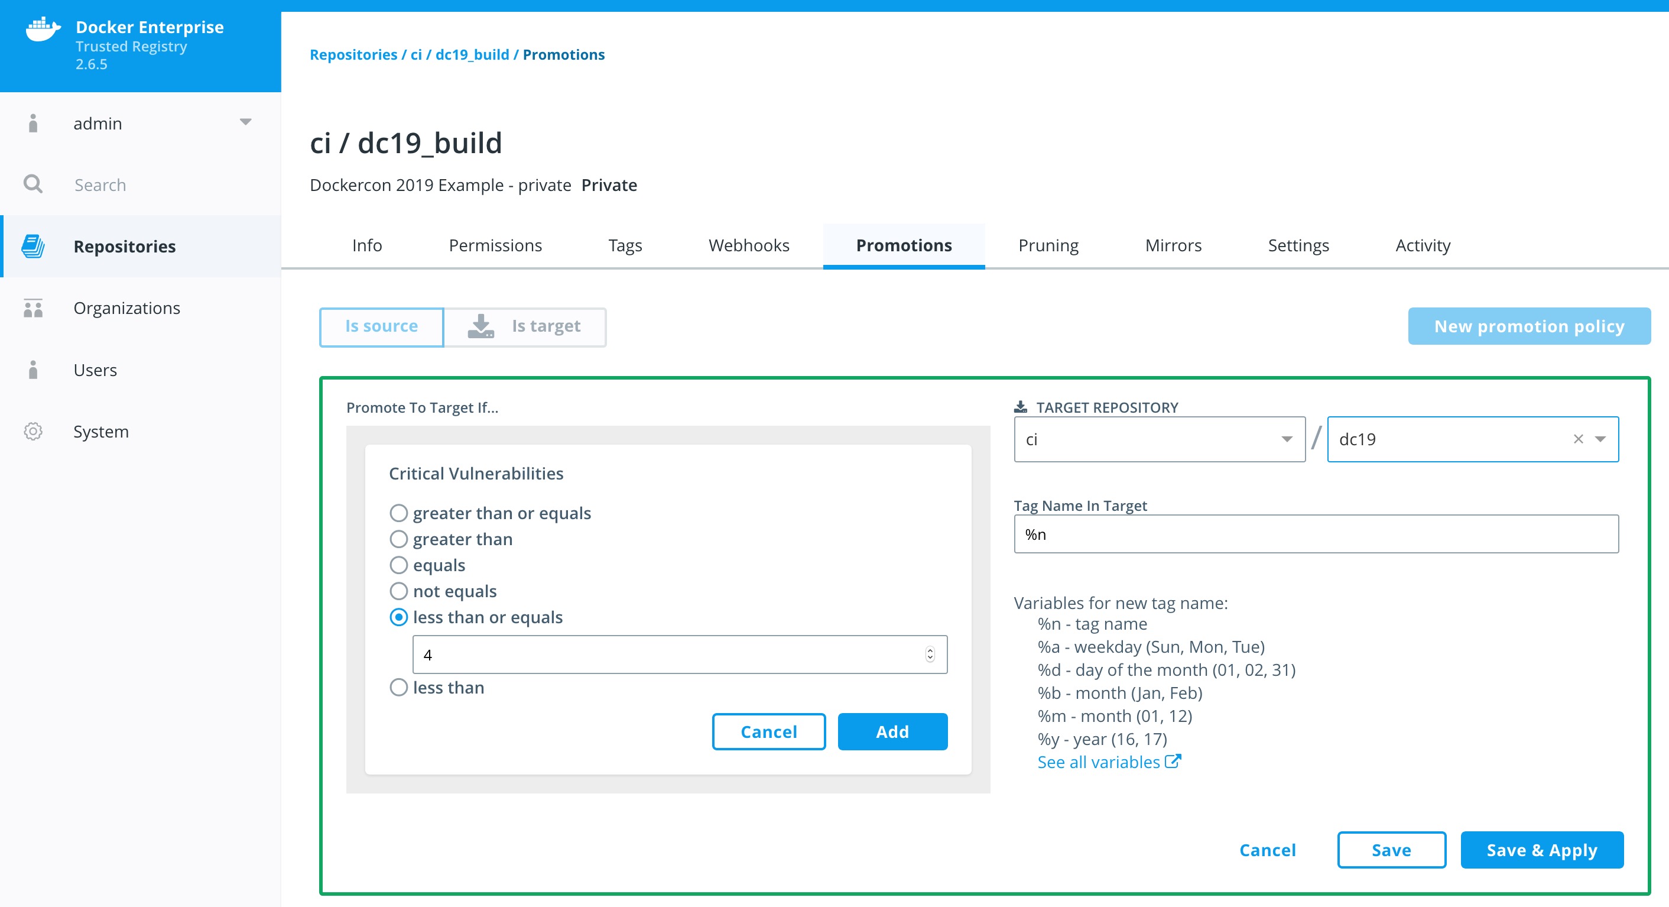Open the Webhooks tab

click(x=748, y=245)
